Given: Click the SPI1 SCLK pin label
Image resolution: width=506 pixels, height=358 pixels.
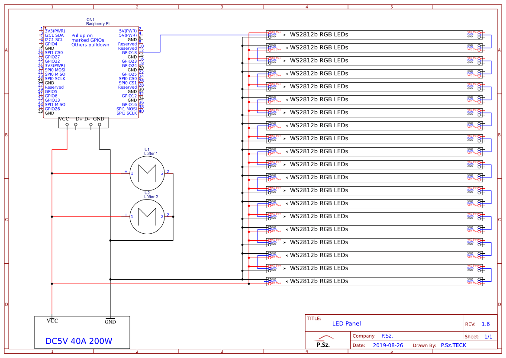Looking at the screenshot, I should coord(126,113).
